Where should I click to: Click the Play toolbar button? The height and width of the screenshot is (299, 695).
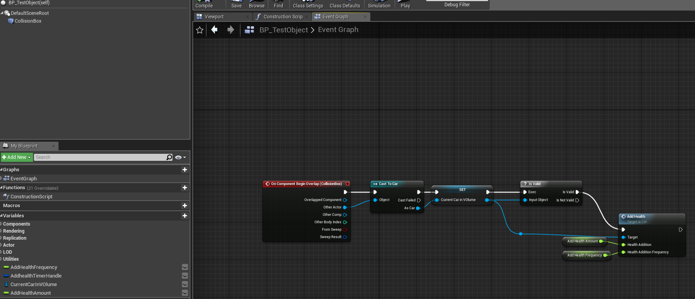[405, 4]
